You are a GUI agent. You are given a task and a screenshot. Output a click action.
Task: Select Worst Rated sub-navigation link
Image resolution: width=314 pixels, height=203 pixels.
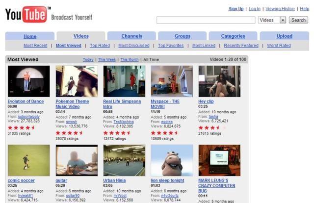(x=279, y=46)
